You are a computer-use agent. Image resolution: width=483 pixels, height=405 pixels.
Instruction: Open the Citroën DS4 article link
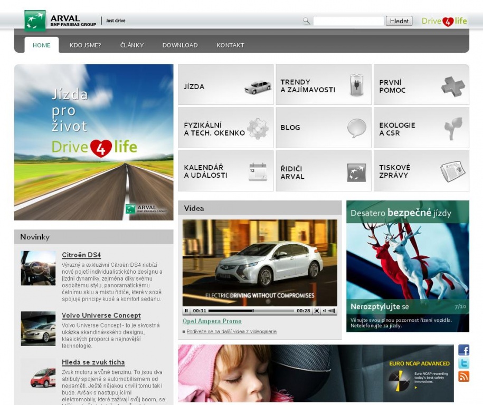tap(81, 255)
